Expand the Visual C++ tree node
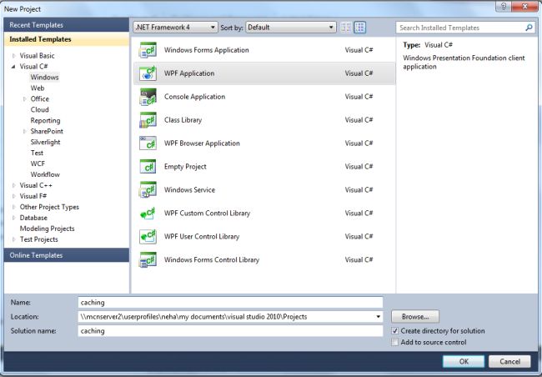 tap(14, 185)
